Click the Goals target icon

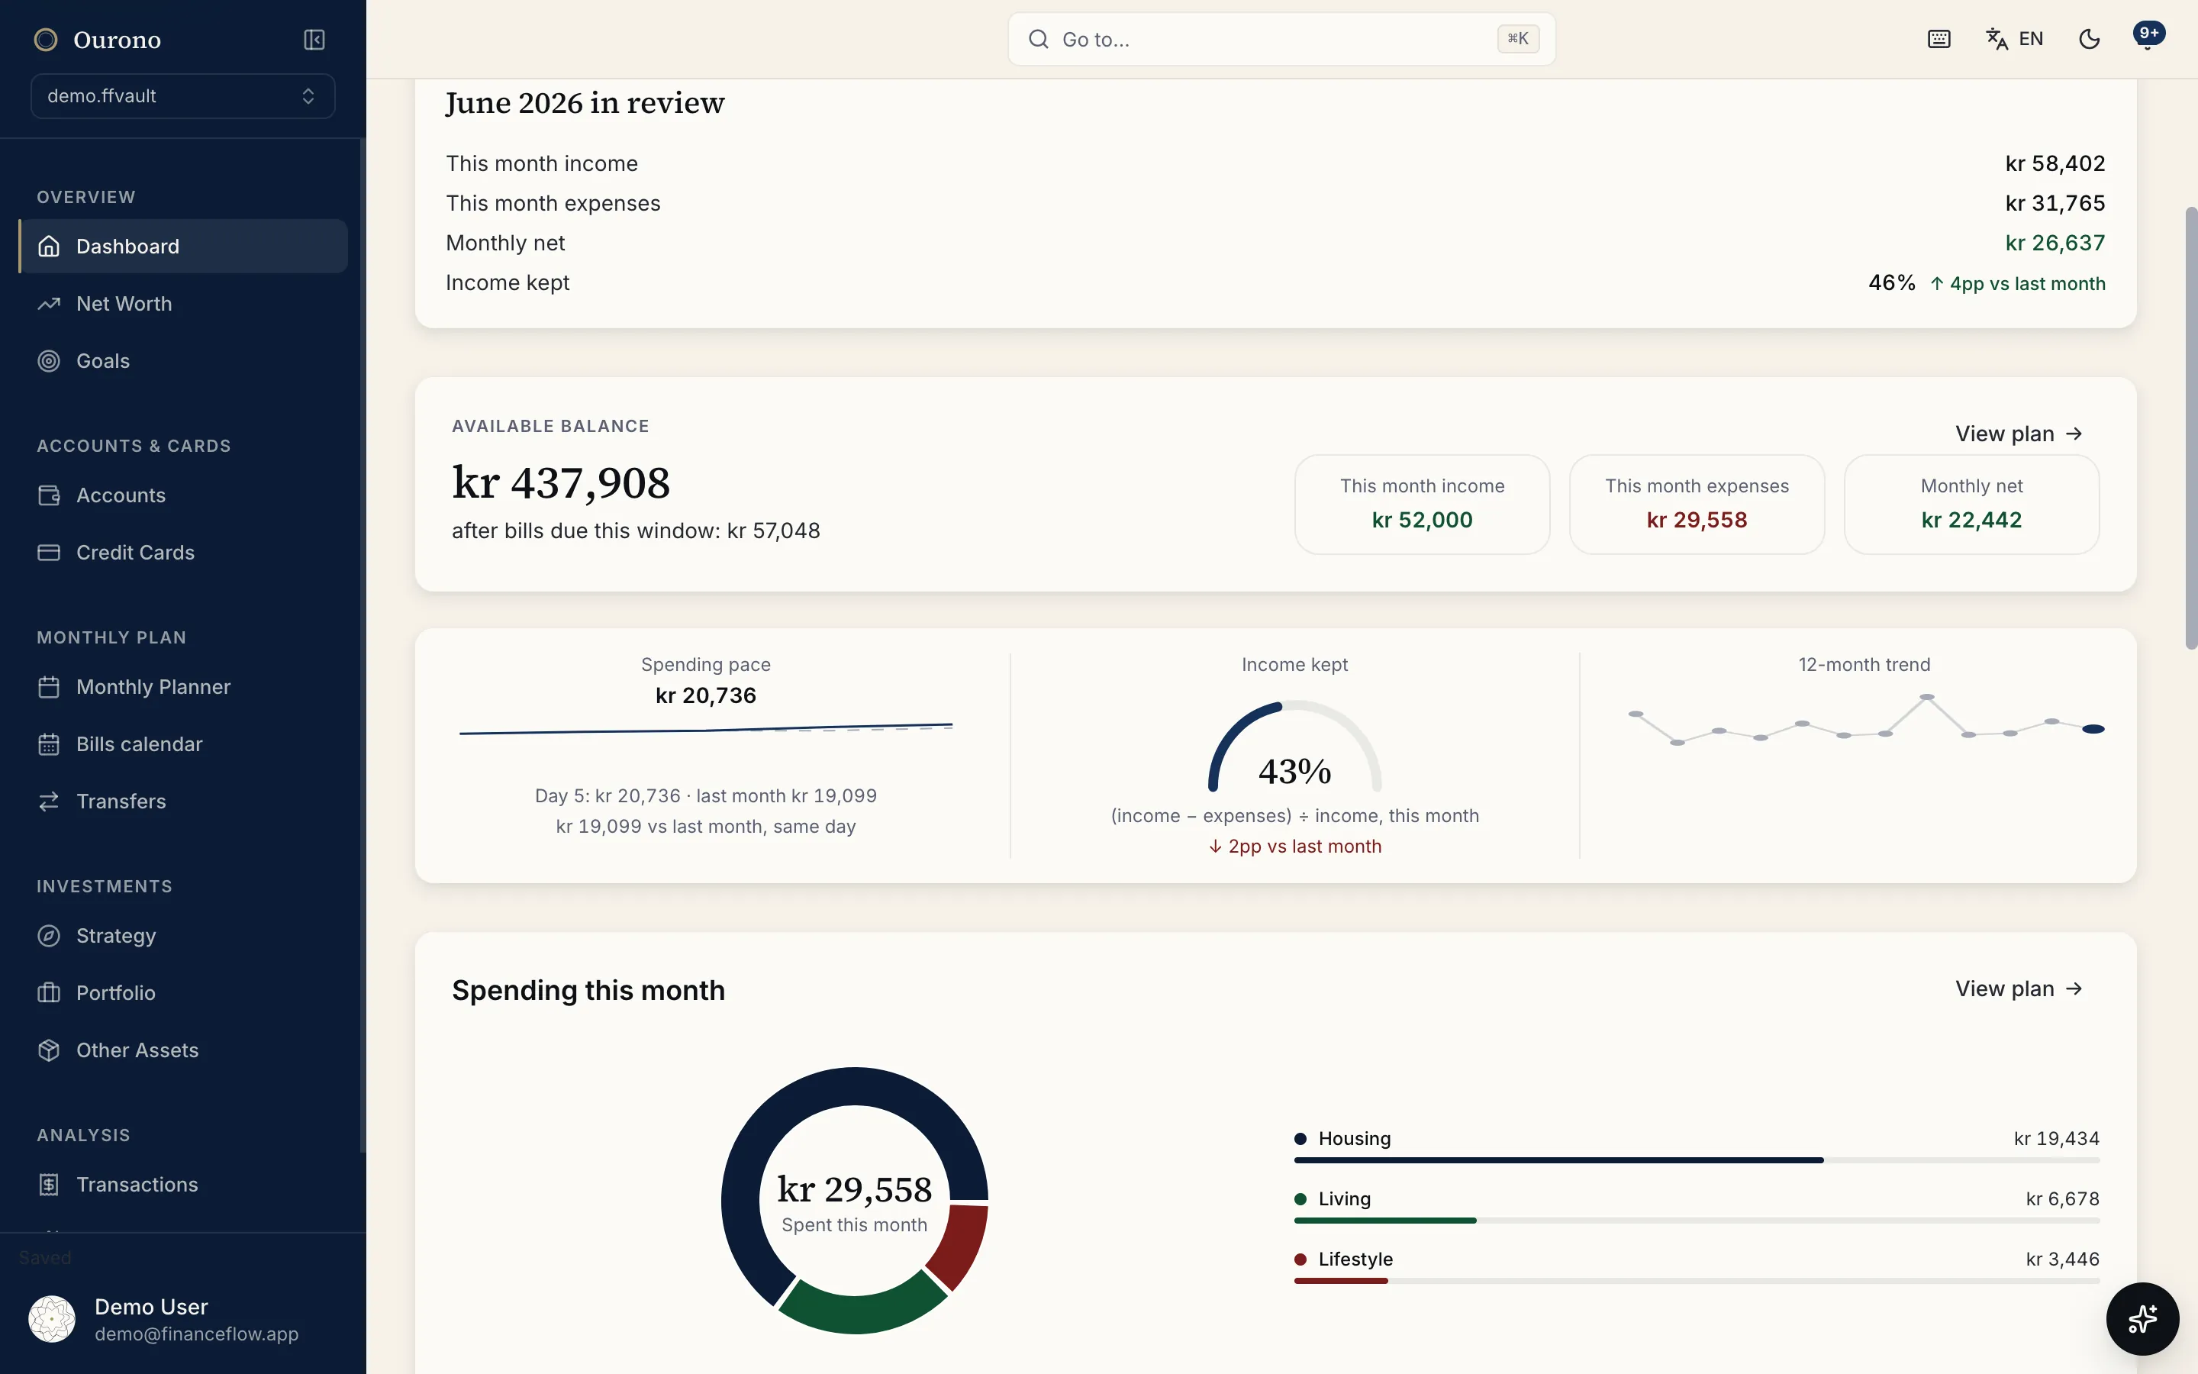pyautogui.click(x=49, y=360)
